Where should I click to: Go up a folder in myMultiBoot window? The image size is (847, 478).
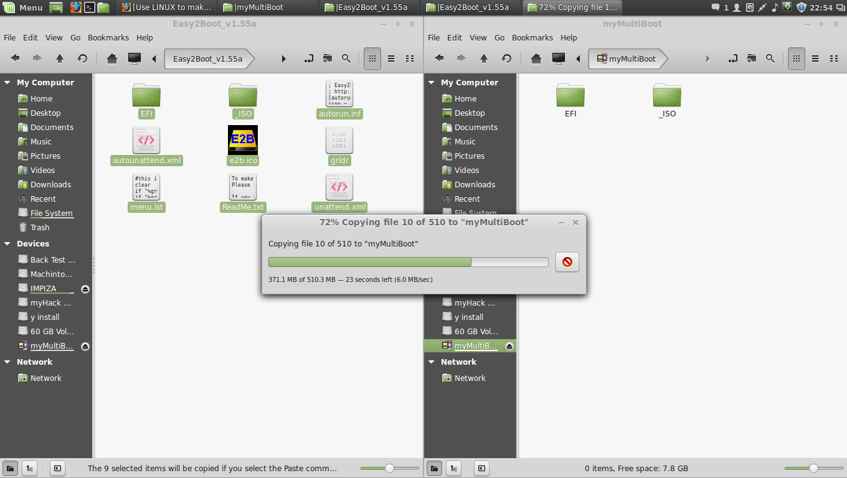tap(484, 59)
